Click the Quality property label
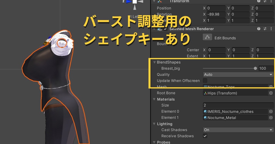The height and width of the screenshot is (144, 275). pos(163,74)
